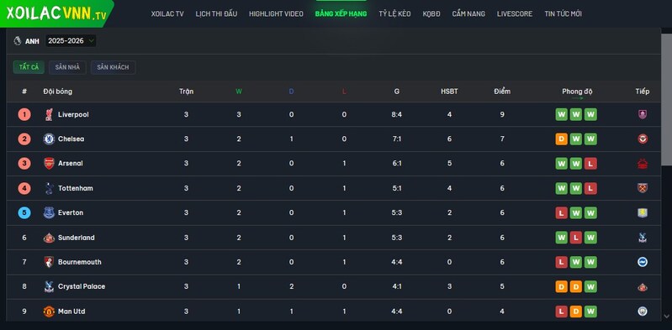Click the Liverpool club crest icon

49,115
